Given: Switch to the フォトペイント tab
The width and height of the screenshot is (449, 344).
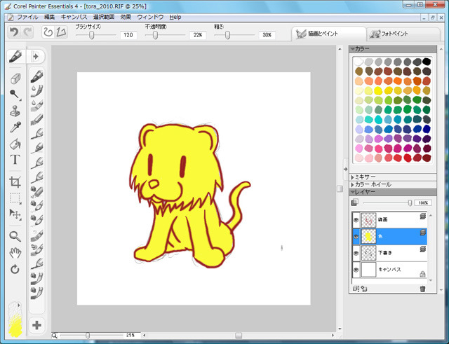Looking at the screenshot, I should tap(403, 34).
